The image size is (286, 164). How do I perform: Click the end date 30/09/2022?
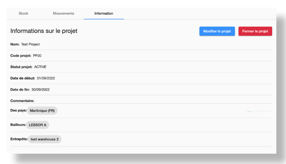[41, 89]
